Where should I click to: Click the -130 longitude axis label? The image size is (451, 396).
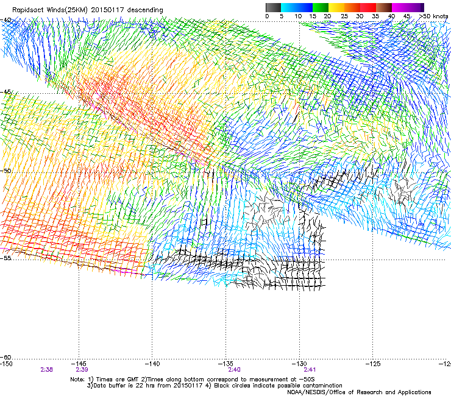click(x=299, y=364)
